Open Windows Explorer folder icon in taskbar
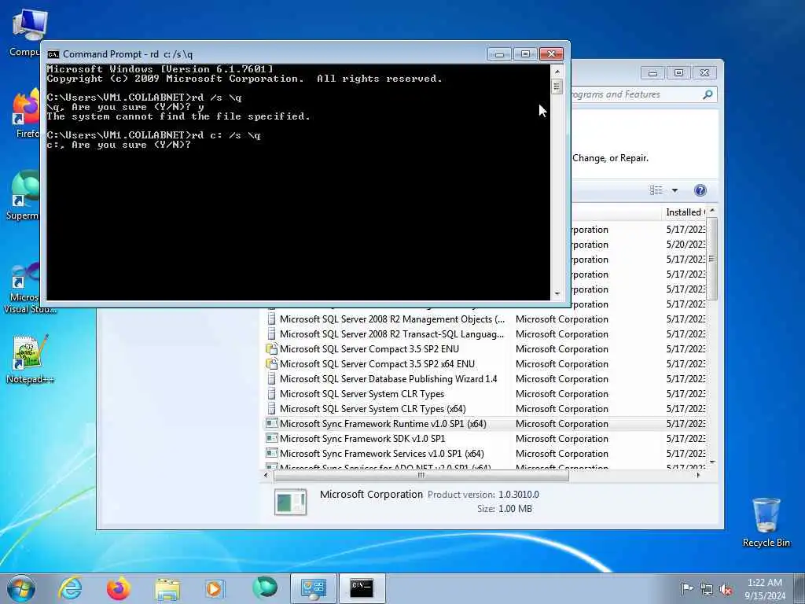Viewport: 805px width, 604px height. coord(167,588)
